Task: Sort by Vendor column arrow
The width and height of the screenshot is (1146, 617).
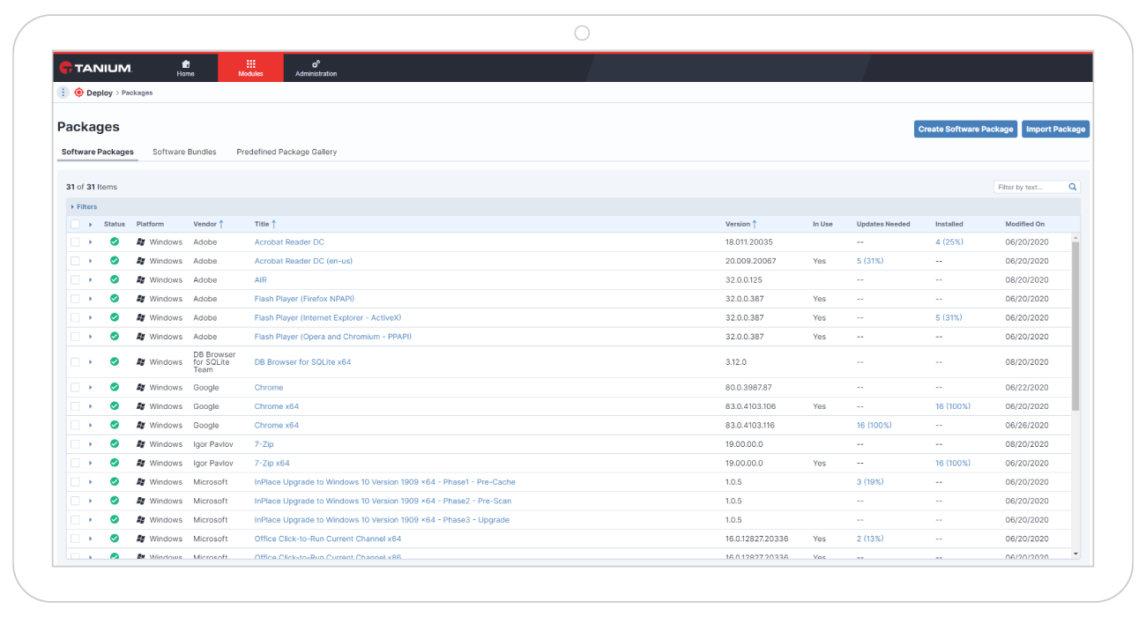Action: [x=221, y=224]
